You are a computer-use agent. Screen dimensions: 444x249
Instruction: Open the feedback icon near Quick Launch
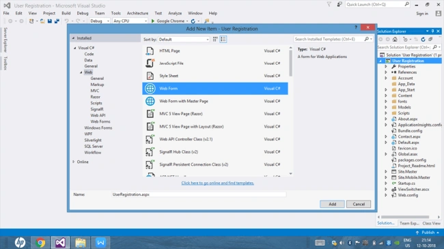(x=339, y=4)
